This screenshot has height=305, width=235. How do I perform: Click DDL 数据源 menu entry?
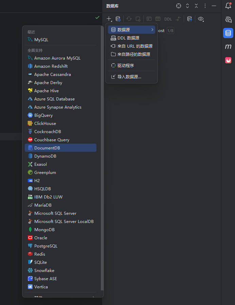tap(128, 38)
